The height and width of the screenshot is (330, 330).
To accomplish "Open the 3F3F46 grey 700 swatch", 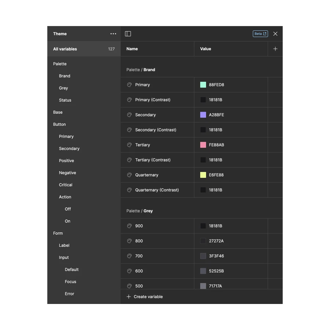I will coord(203,256).
